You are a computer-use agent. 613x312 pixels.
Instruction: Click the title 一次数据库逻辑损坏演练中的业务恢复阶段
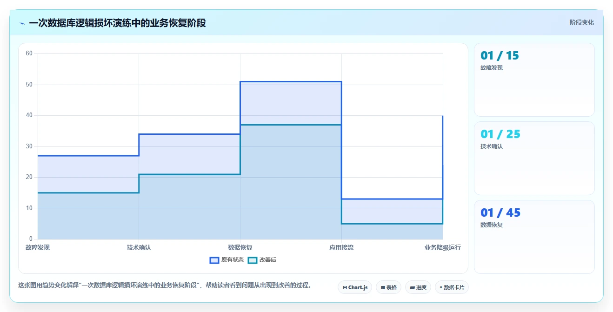(117, 23)
